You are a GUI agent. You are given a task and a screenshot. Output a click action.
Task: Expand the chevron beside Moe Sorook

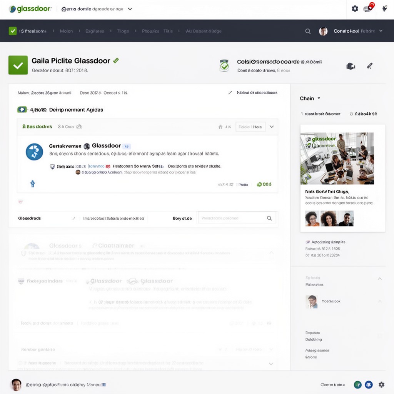(380, 301)
